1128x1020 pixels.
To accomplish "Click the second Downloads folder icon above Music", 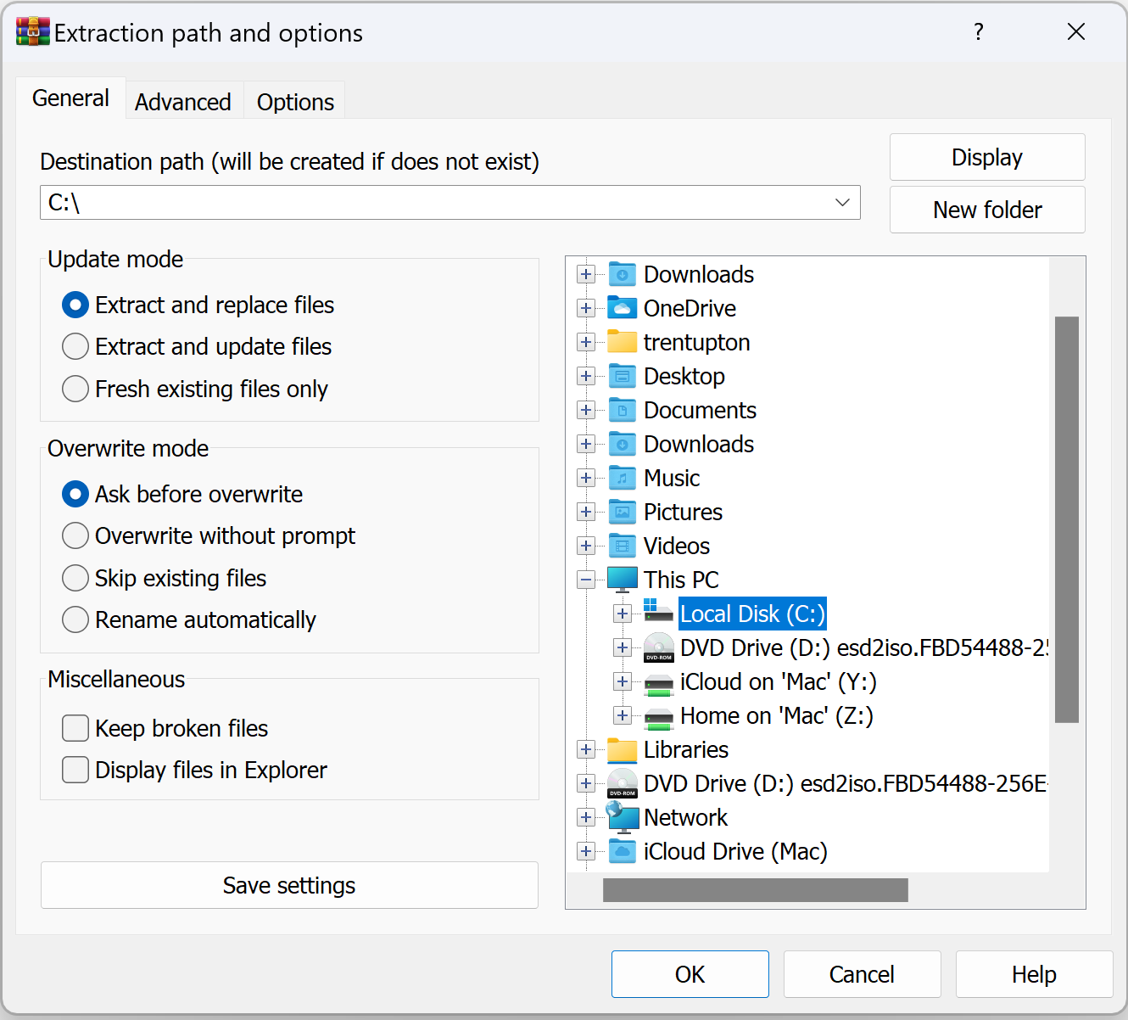I will [622, 444].
